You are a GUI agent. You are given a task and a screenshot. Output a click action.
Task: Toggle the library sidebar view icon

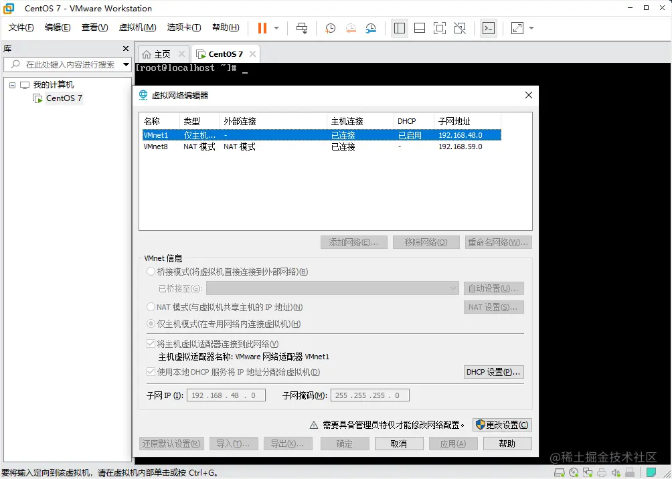click(400, 28)
